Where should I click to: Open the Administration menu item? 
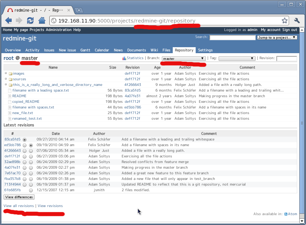point(59,30)
